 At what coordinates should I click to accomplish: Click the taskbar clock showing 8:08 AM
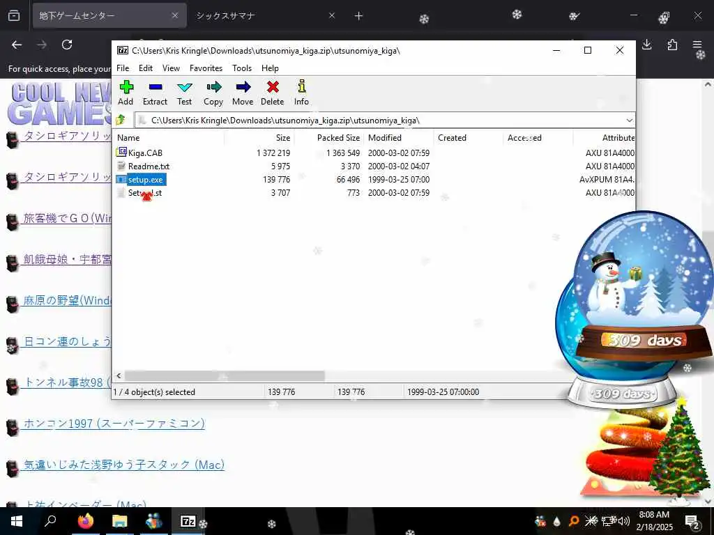pyautogui.click(x=654, y=521)
